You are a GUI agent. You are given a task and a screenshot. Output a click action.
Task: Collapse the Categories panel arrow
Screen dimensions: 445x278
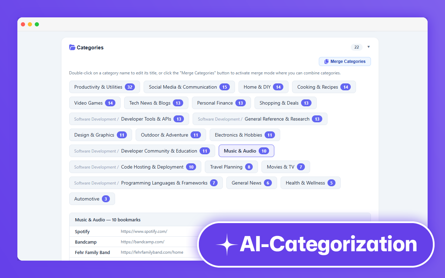point(369,47)
